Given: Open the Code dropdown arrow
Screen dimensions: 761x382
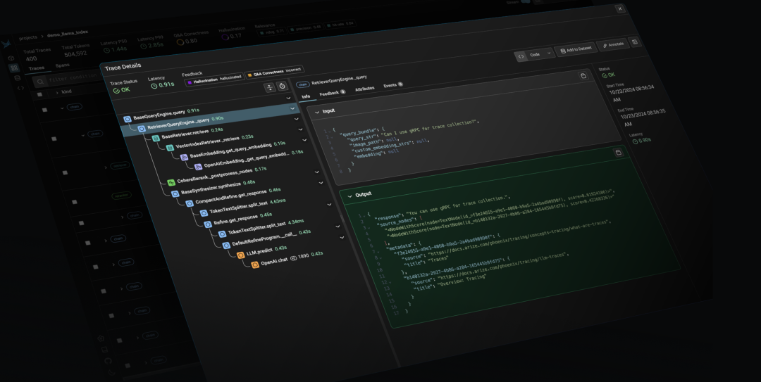Looking at the screenshot, I should pos(549,53).
